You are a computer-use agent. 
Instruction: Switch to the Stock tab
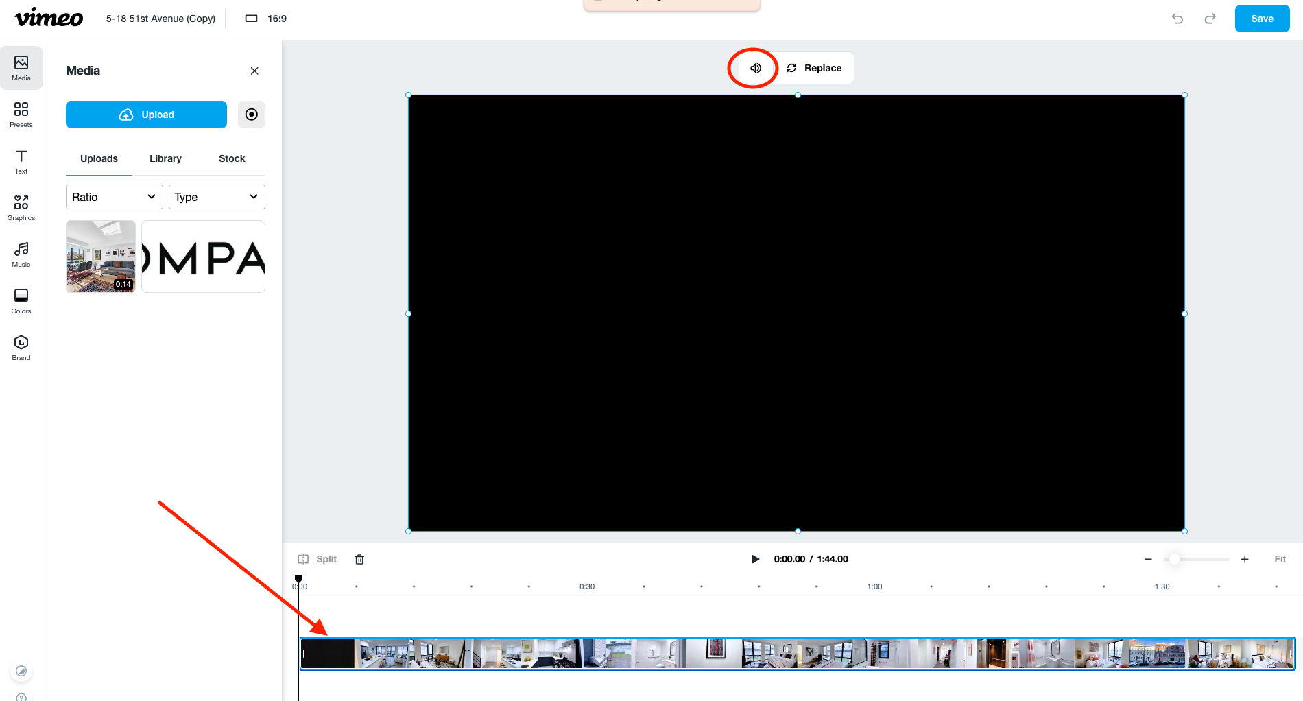tap(232, 158)
